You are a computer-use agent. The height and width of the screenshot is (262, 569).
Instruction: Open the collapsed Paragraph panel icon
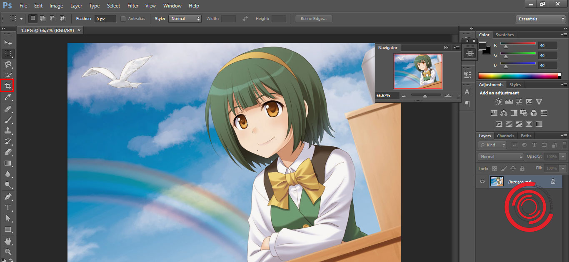click(x=467, y=104)
